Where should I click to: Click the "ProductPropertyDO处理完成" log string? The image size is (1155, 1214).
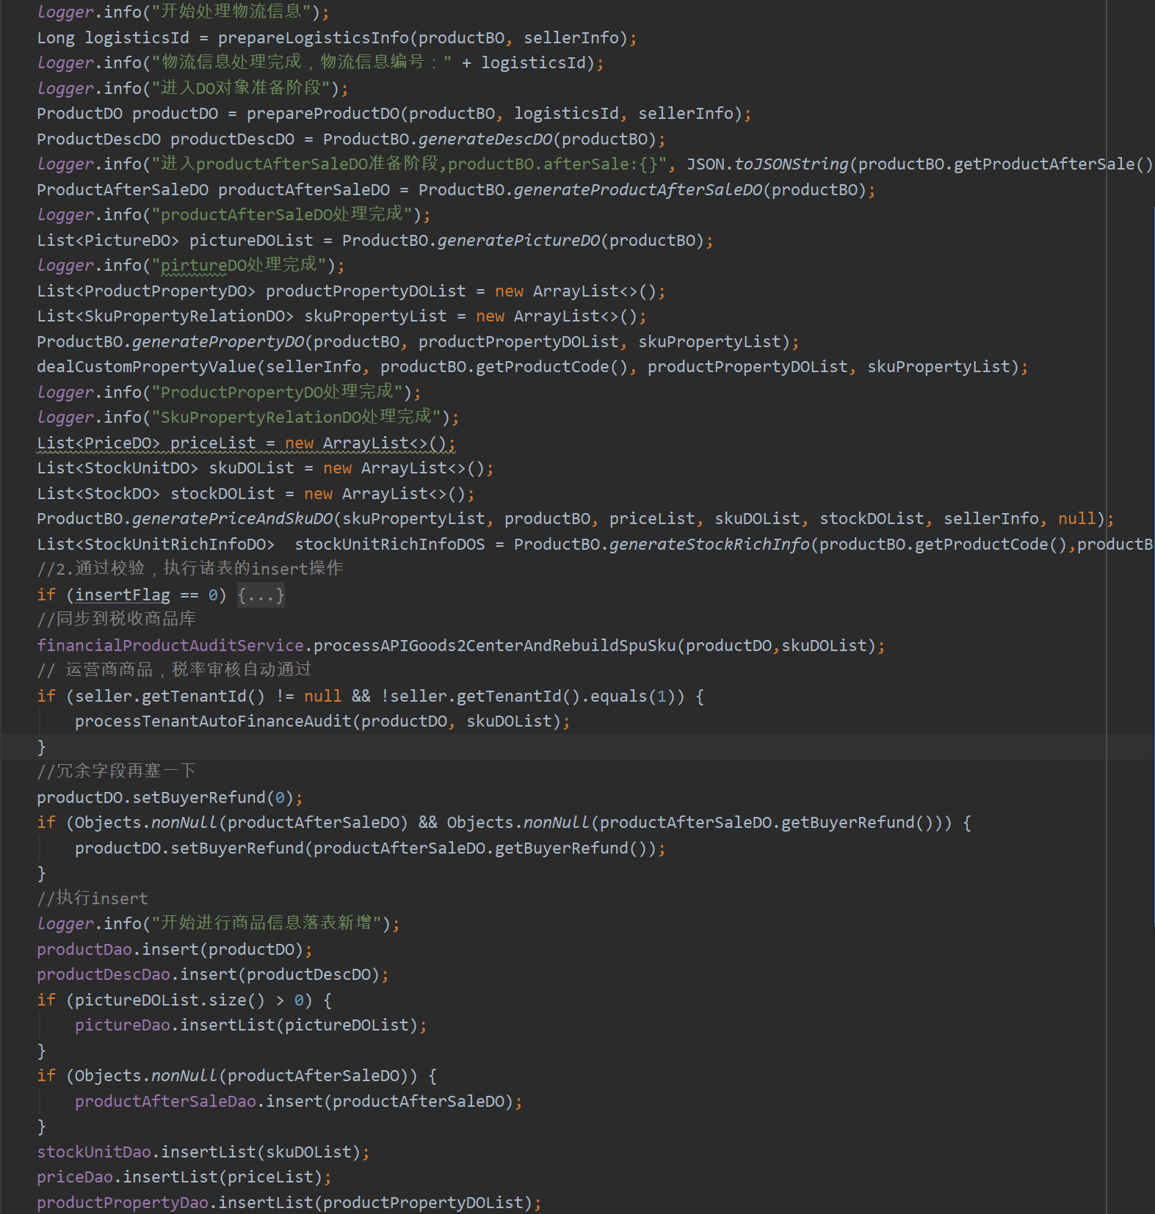(281, 393)
